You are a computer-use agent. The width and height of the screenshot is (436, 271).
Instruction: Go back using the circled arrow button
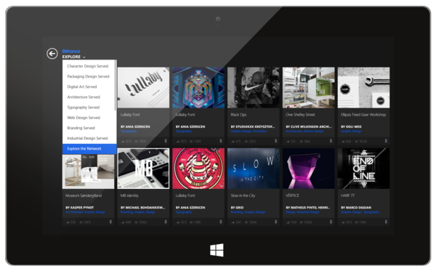coord(52,54)
